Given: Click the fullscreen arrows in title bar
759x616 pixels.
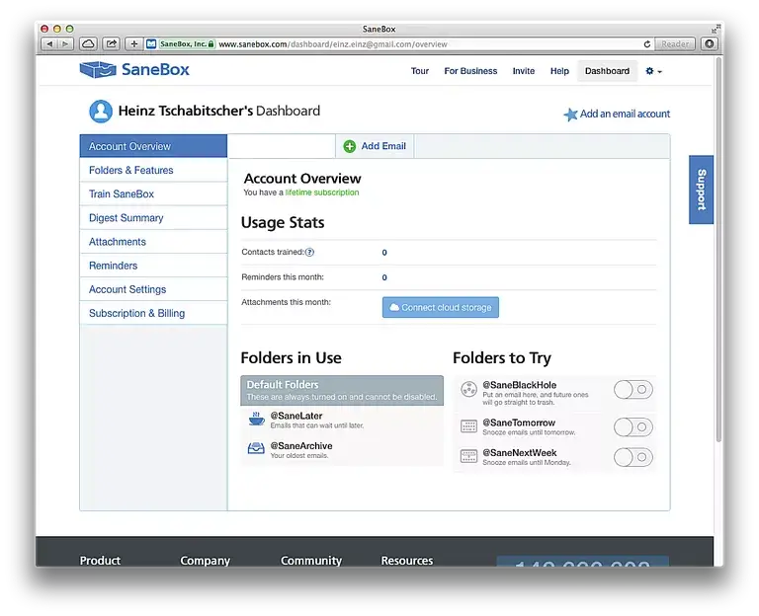Looking at the screenshot, I should tap(715, 29).
